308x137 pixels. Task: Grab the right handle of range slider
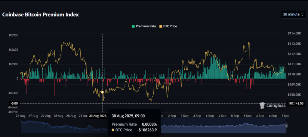[286, 125]
